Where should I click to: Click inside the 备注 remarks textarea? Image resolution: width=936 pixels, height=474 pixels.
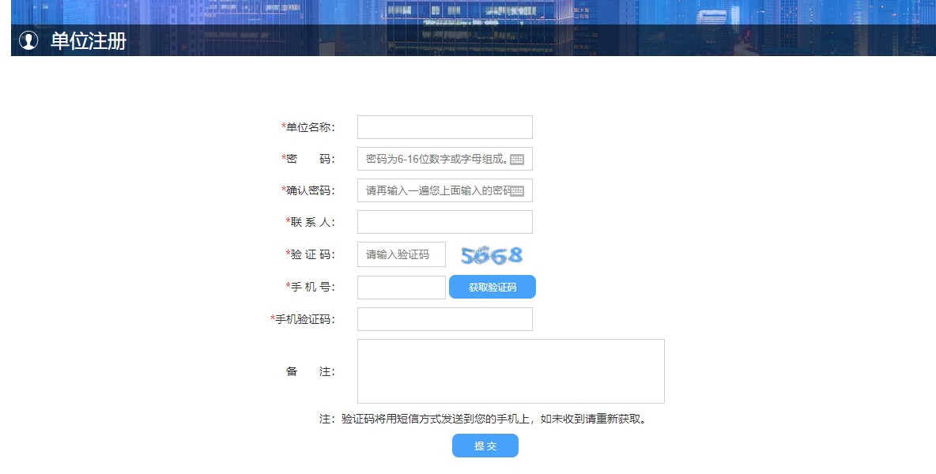coord(510,370)
